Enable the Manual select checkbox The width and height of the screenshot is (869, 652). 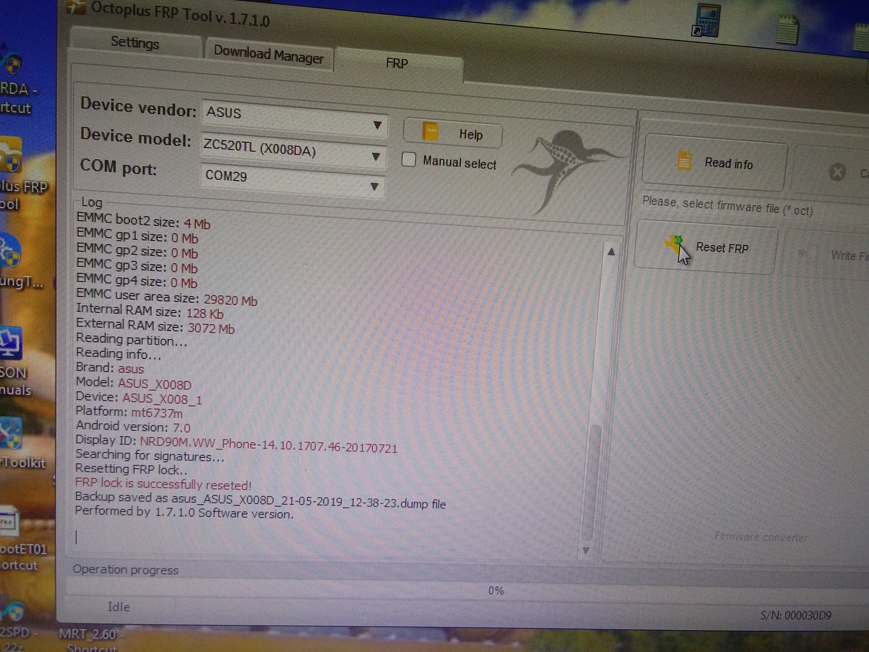click(409, 160)
